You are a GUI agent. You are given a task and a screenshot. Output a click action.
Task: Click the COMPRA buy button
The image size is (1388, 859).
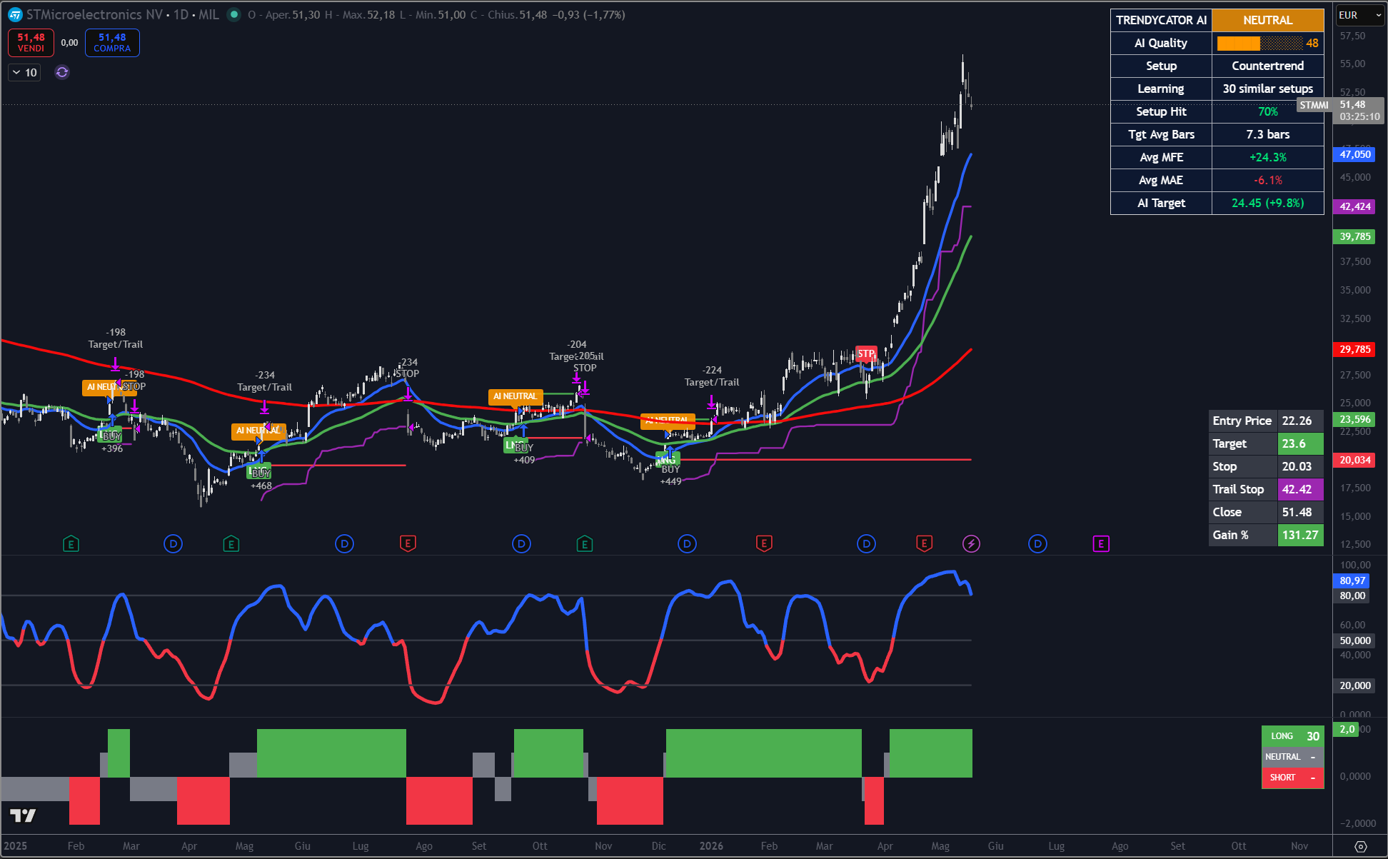(x=112, y=43)
